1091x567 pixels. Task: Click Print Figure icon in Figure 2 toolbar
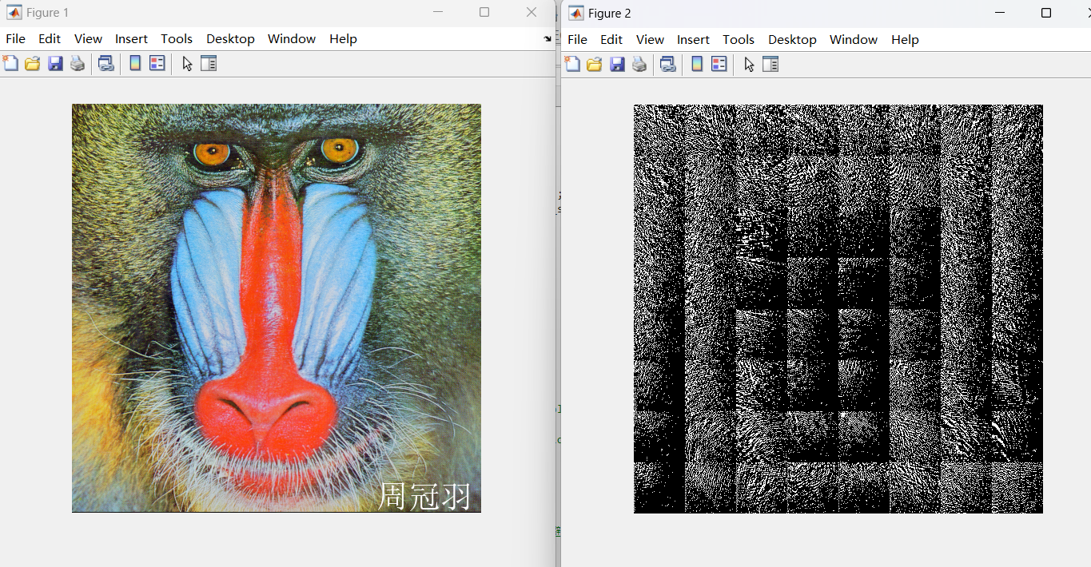click(639, 64)
